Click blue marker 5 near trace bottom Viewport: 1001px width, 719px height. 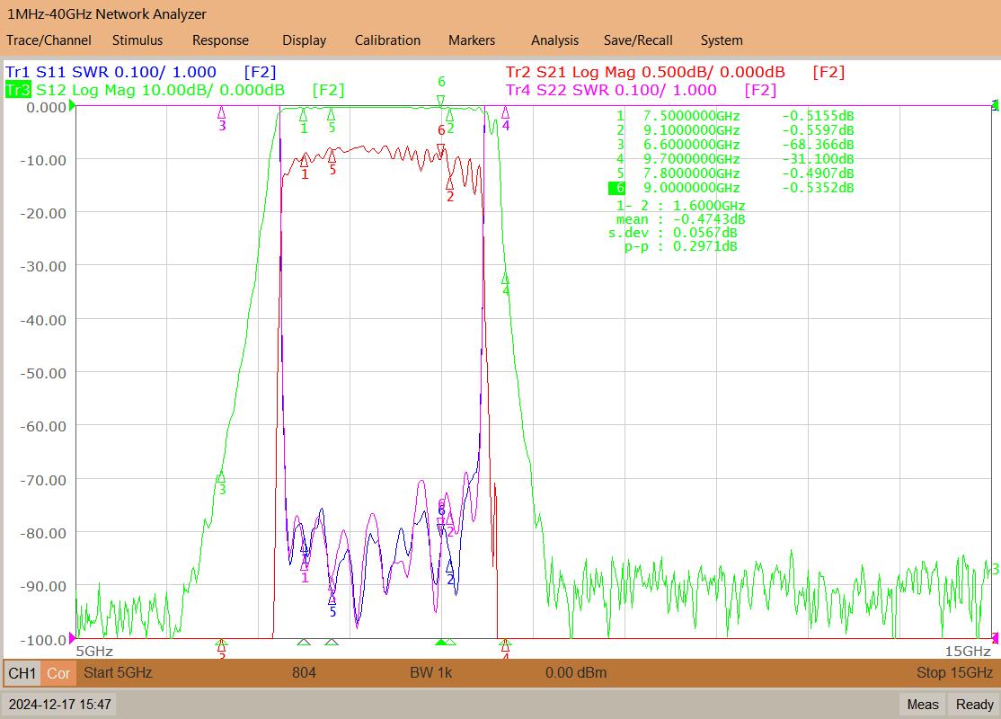[332, 599]
